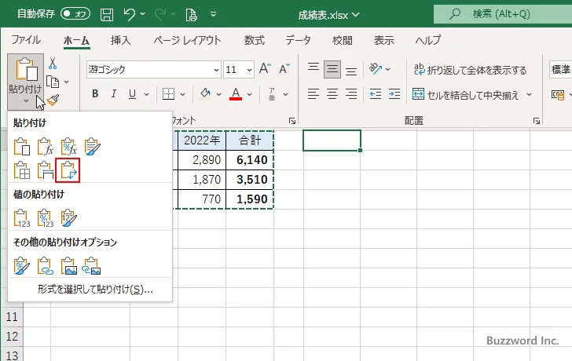
Task: Switch to ページ レイアウト tab
Action: point(187,40)
